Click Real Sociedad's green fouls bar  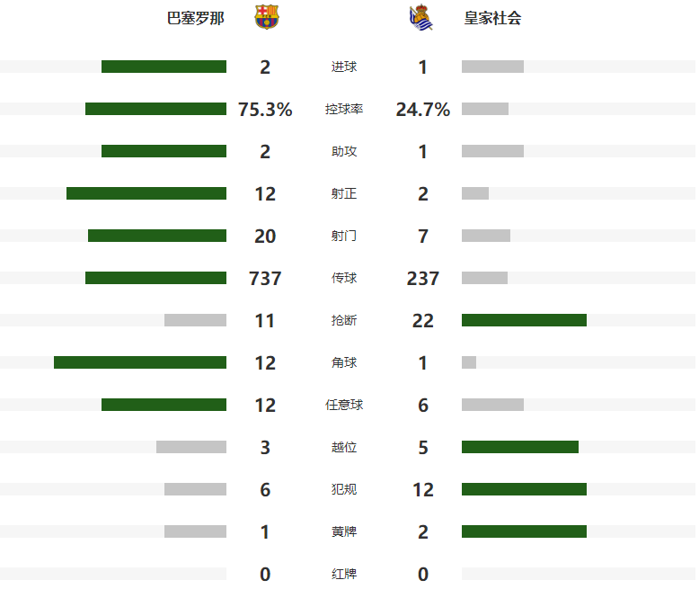coord(524,489)
